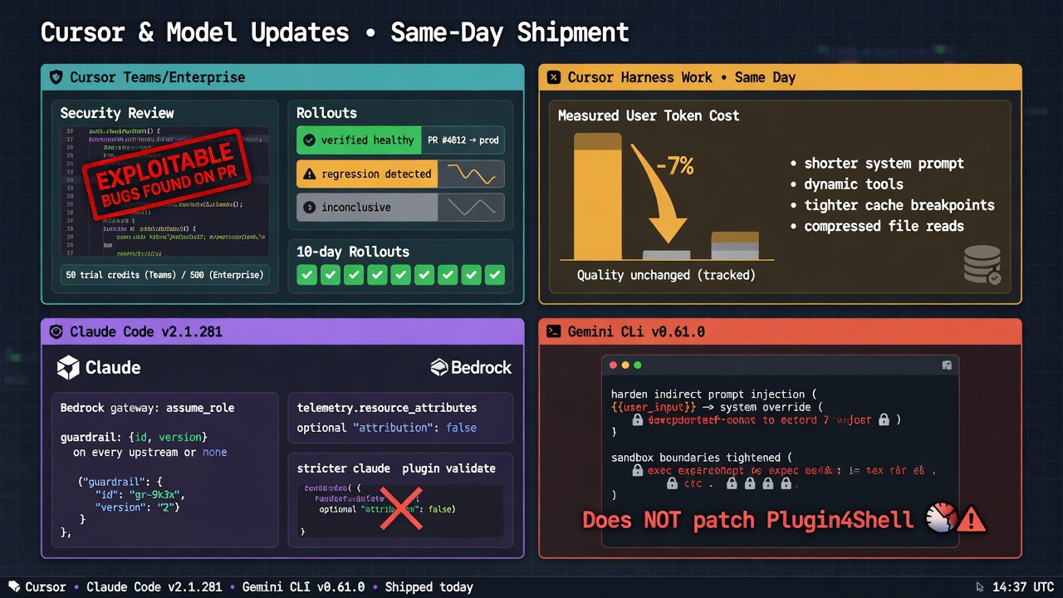Click the round icon beside inconclusive
Image resolution: width=1063 pixels, height=598 pixels.
click(x=309, y=207)
